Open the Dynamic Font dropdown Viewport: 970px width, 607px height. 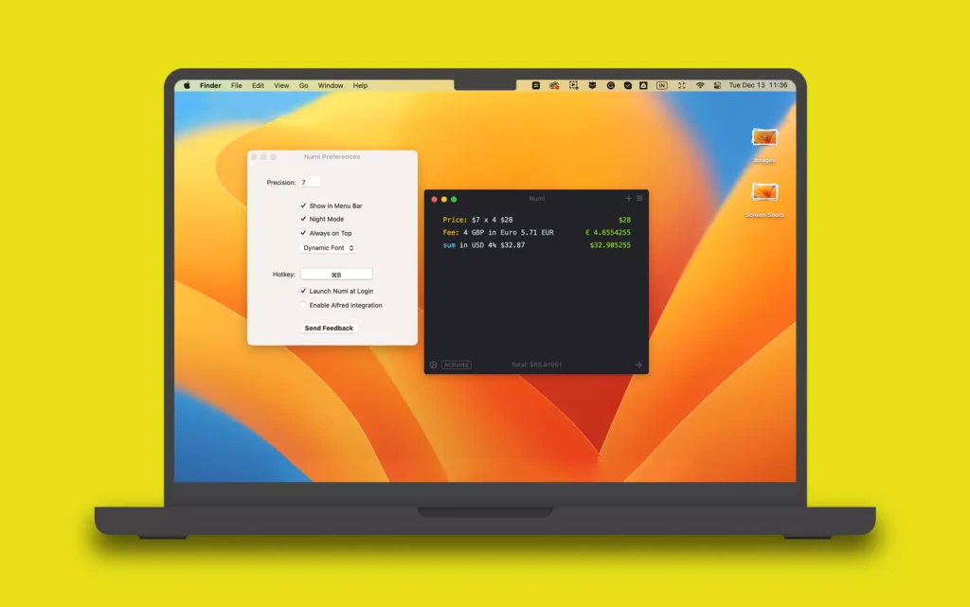pos(328,248)
